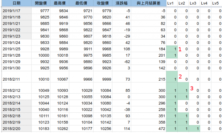Click closing price 10142 on 2018/2/19

103,122
